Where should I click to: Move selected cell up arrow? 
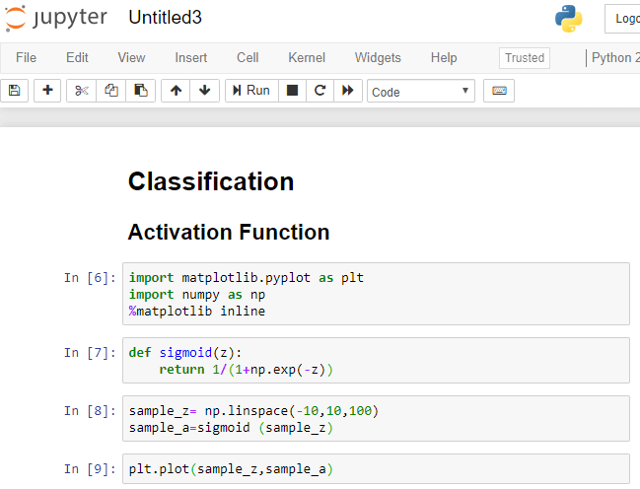pyautogui.click(x=176, y=91)
